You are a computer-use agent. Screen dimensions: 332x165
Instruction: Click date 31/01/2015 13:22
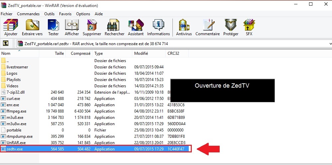click(149, 105)
